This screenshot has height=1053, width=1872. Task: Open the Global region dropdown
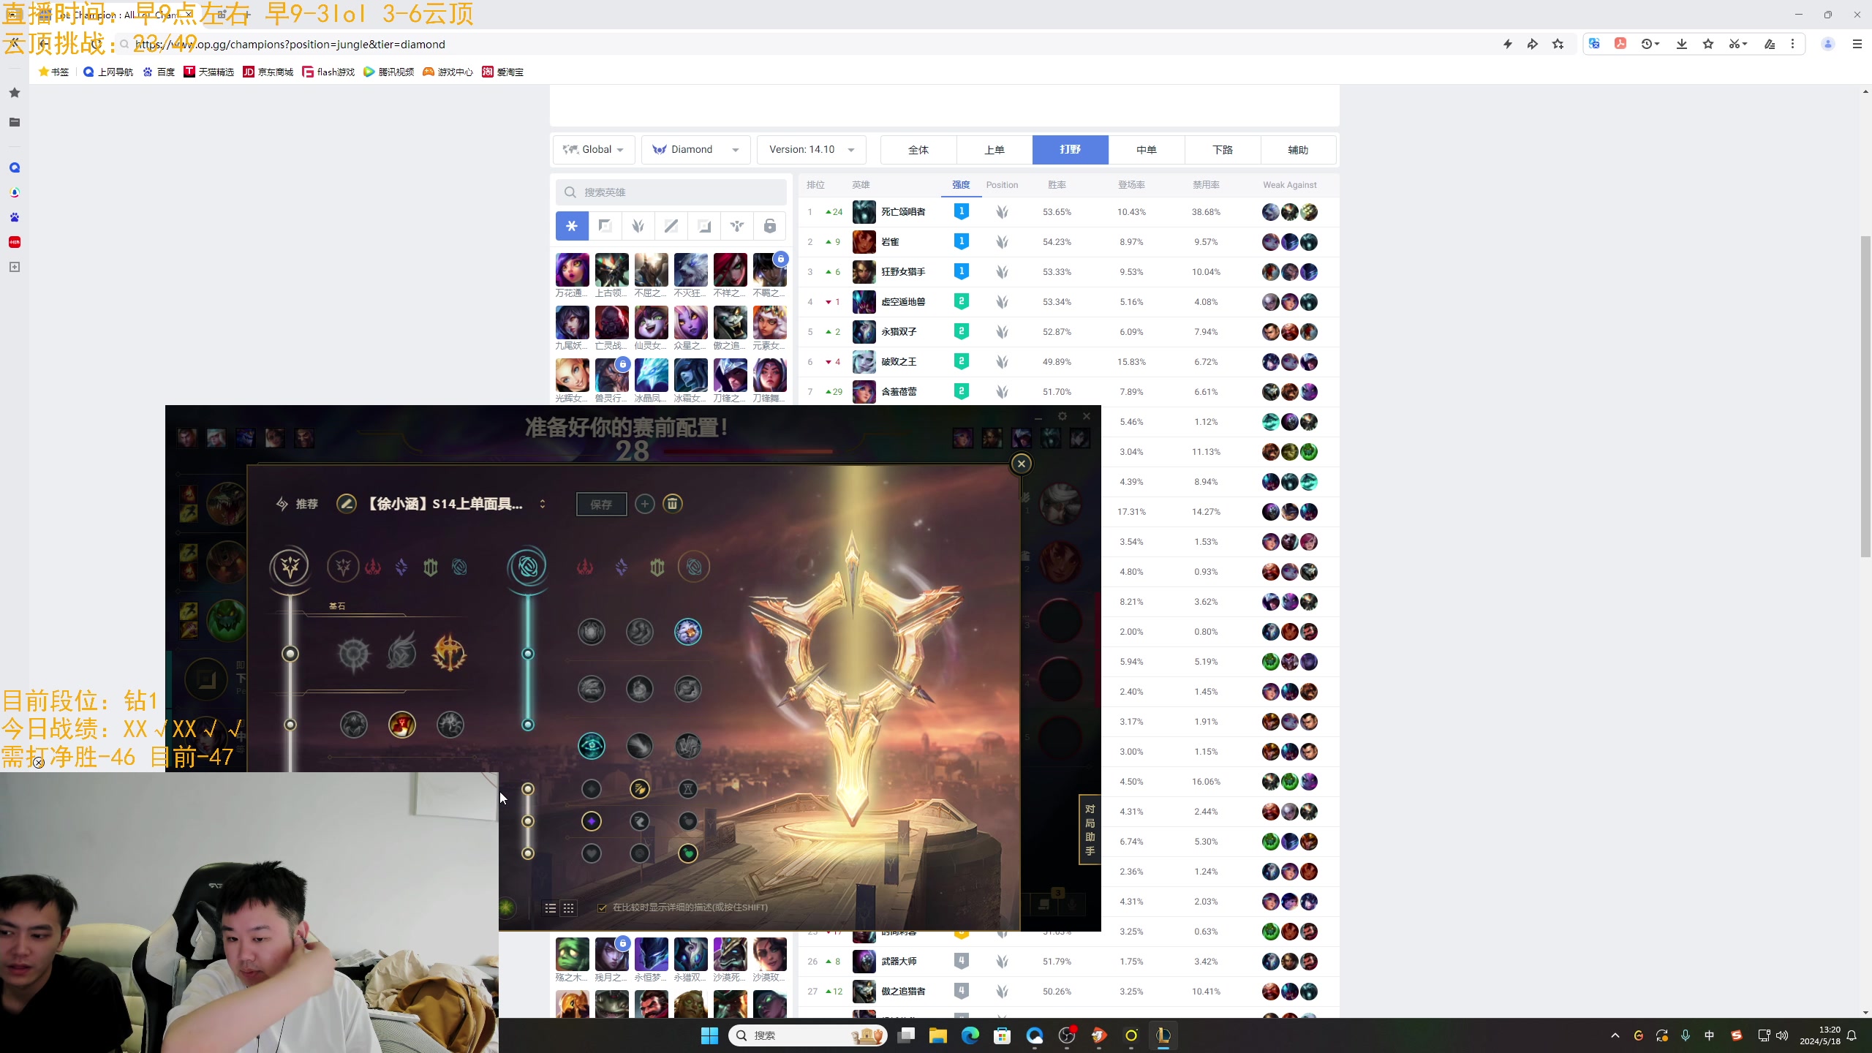point(595,149)
